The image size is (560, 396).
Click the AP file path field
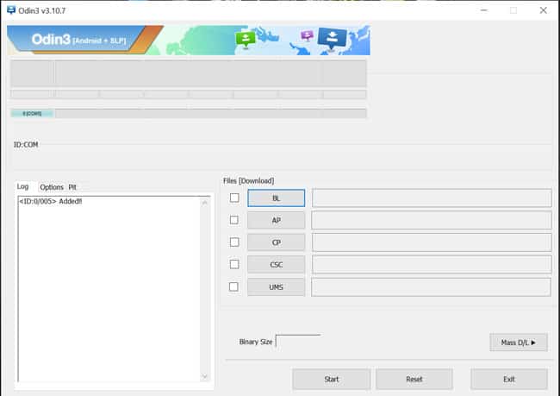[x=432, y=220]
